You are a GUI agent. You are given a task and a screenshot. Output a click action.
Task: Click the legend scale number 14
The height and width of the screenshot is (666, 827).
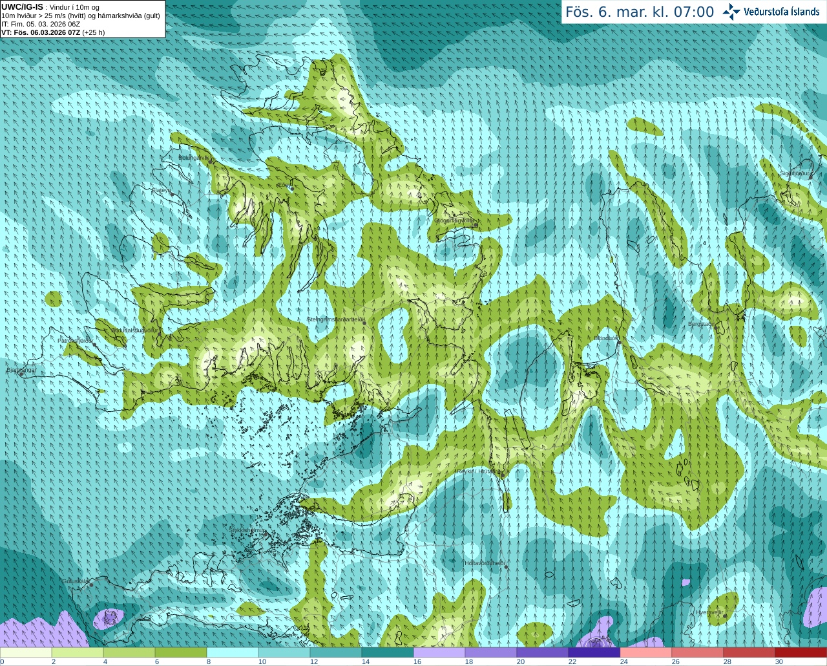[365, 661]
